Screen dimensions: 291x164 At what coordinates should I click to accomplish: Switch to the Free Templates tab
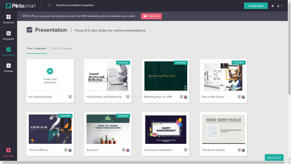[37, 48]
